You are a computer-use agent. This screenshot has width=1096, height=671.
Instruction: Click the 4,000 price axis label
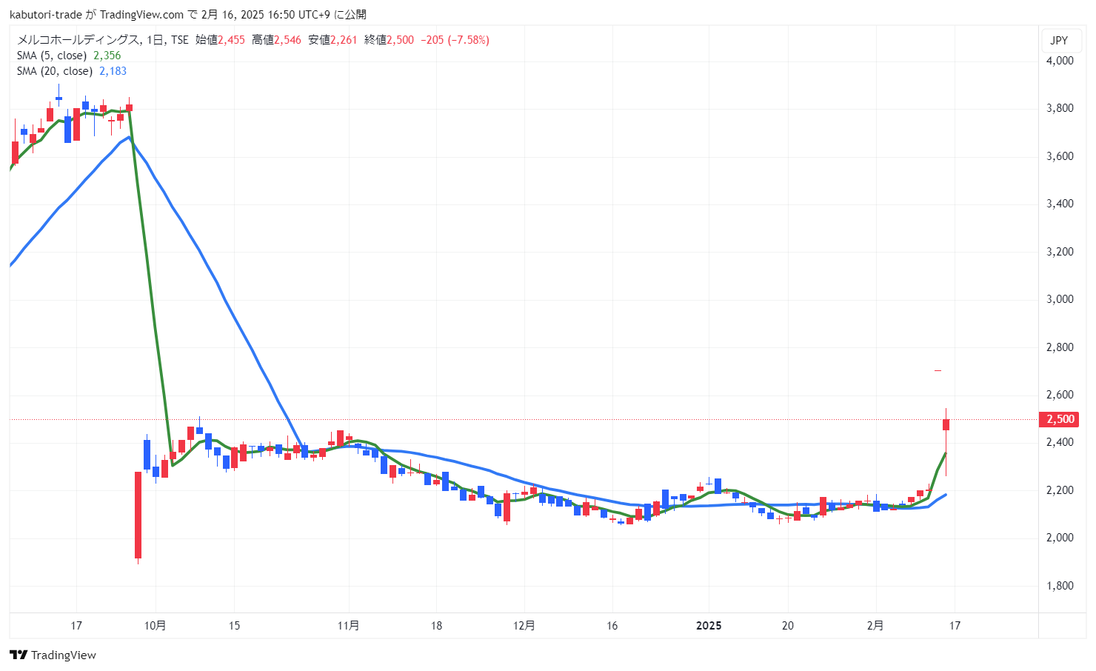click(1060, 61)
